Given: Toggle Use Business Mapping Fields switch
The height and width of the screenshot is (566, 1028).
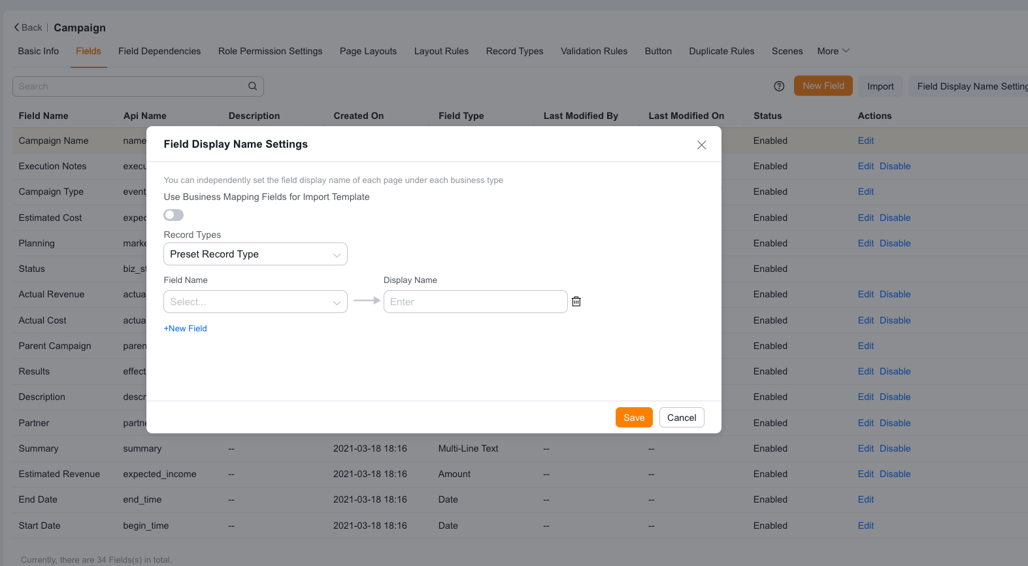Looking at the screenshot, I should [x=174, y=215].
